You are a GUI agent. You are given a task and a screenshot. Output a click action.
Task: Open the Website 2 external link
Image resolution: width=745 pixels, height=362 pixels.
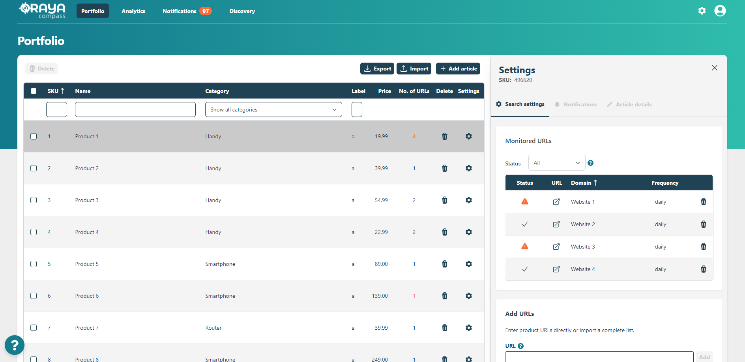click(x=556, y=224)
